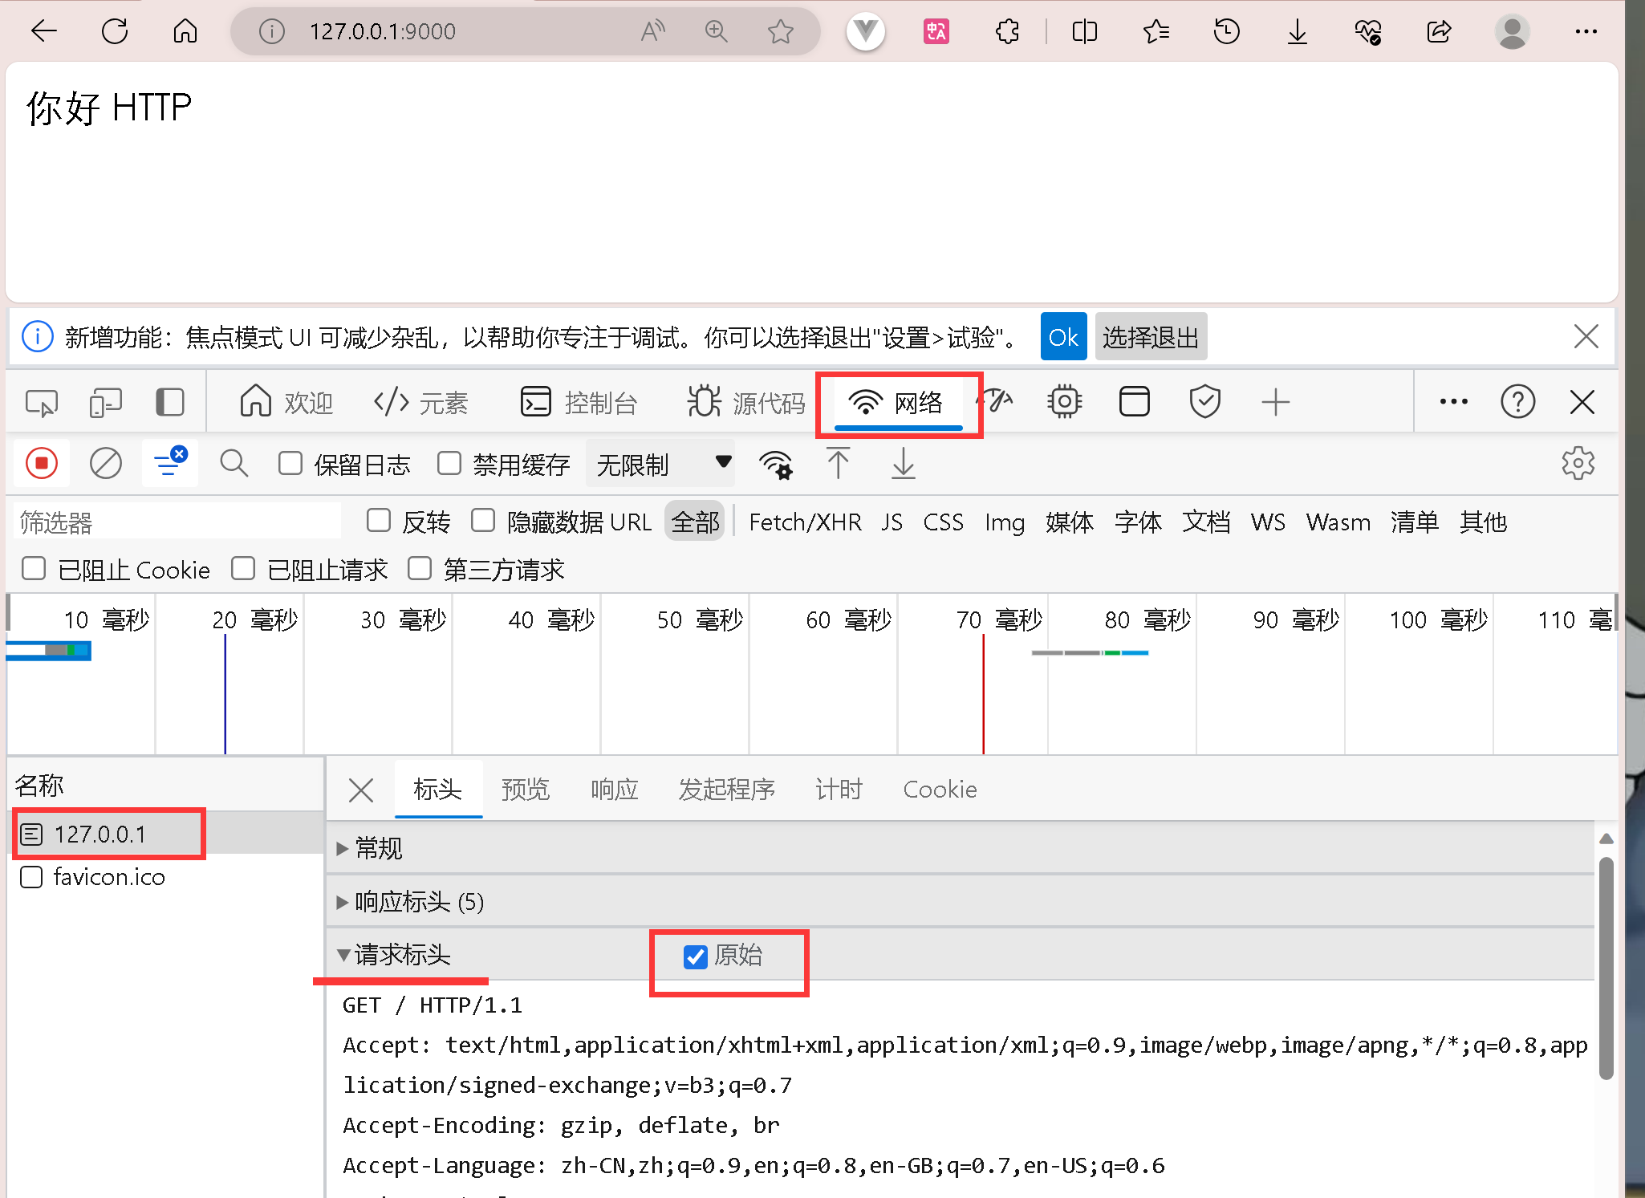Open the Application tool icon
This screenshot has height=1198, width=1645.
[1134, 402]
